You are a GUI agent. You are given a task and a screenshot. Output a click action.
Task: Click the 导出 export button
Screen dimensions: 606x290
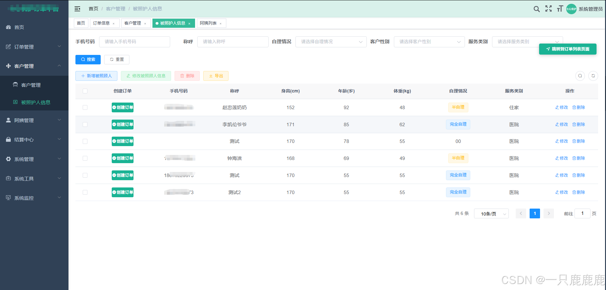[216, 76]
